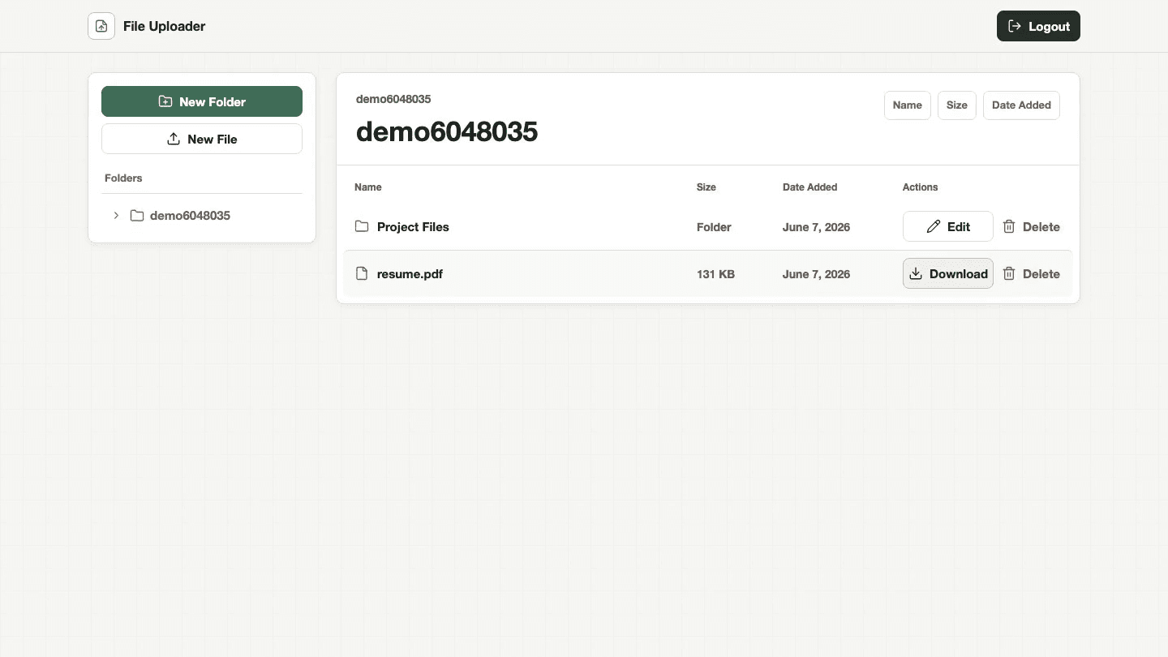The width and height of the screenshot is (1168, 657).
Task: Select demo6048035 in the Folders sidebar
Action: 190,216
